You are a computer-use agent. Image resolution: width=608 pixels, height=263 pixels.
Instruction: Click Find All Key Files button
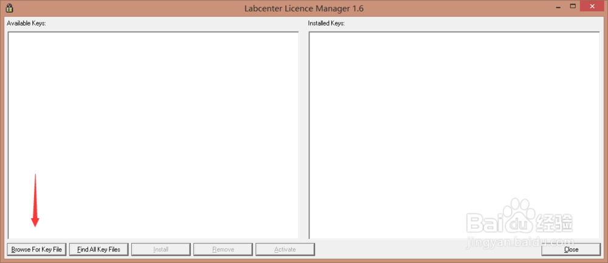click(x=99, y=250)
